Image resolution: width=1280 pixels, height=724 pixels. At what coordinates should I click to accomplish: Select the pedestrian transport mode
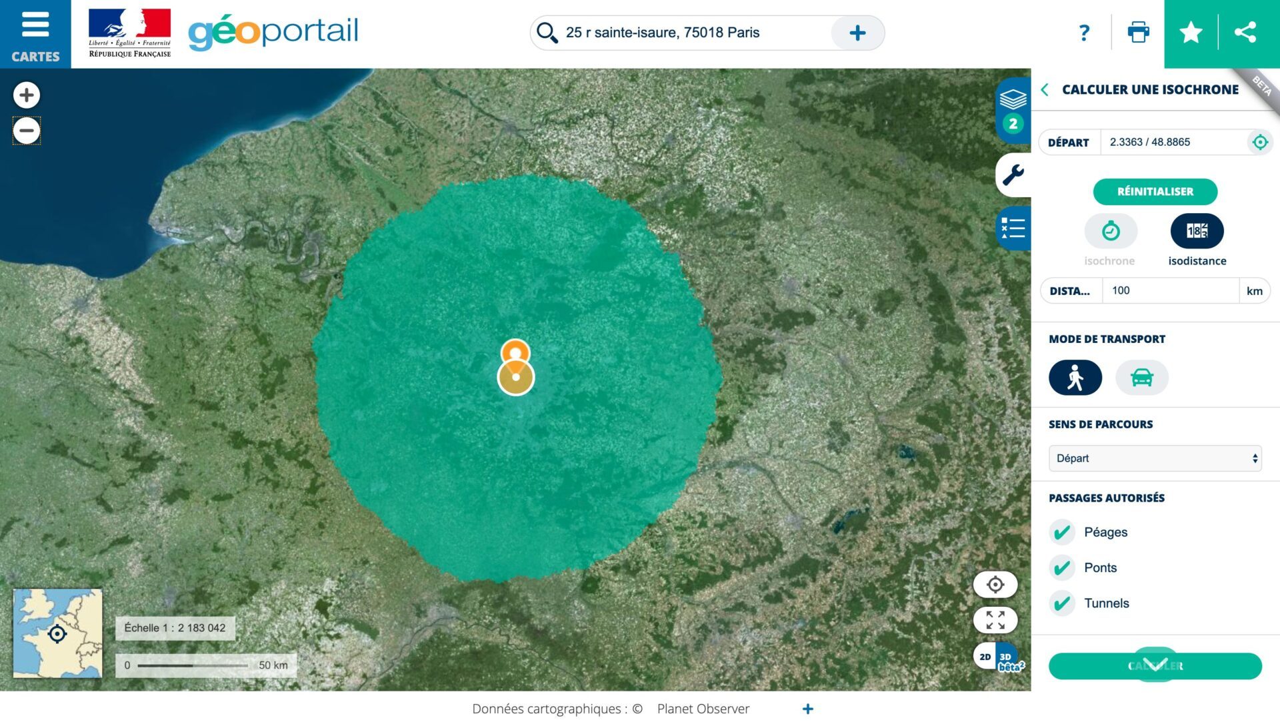pyautogui.click(x=1075, y=378)
